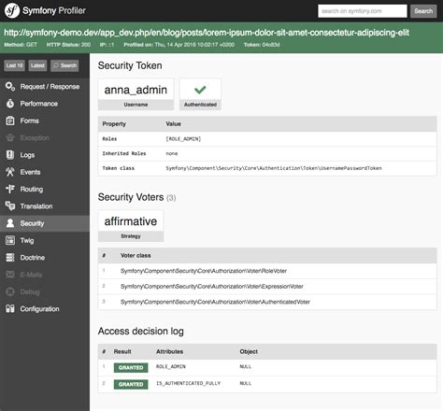The image size is (443, 411).
Task: Click the Performance stopwatch icon
Action: pyautogui.click(x=10, y=104)
